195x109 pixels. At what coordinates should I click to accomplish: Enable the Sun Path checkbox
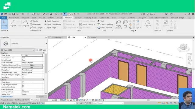[x=23, y=78]
